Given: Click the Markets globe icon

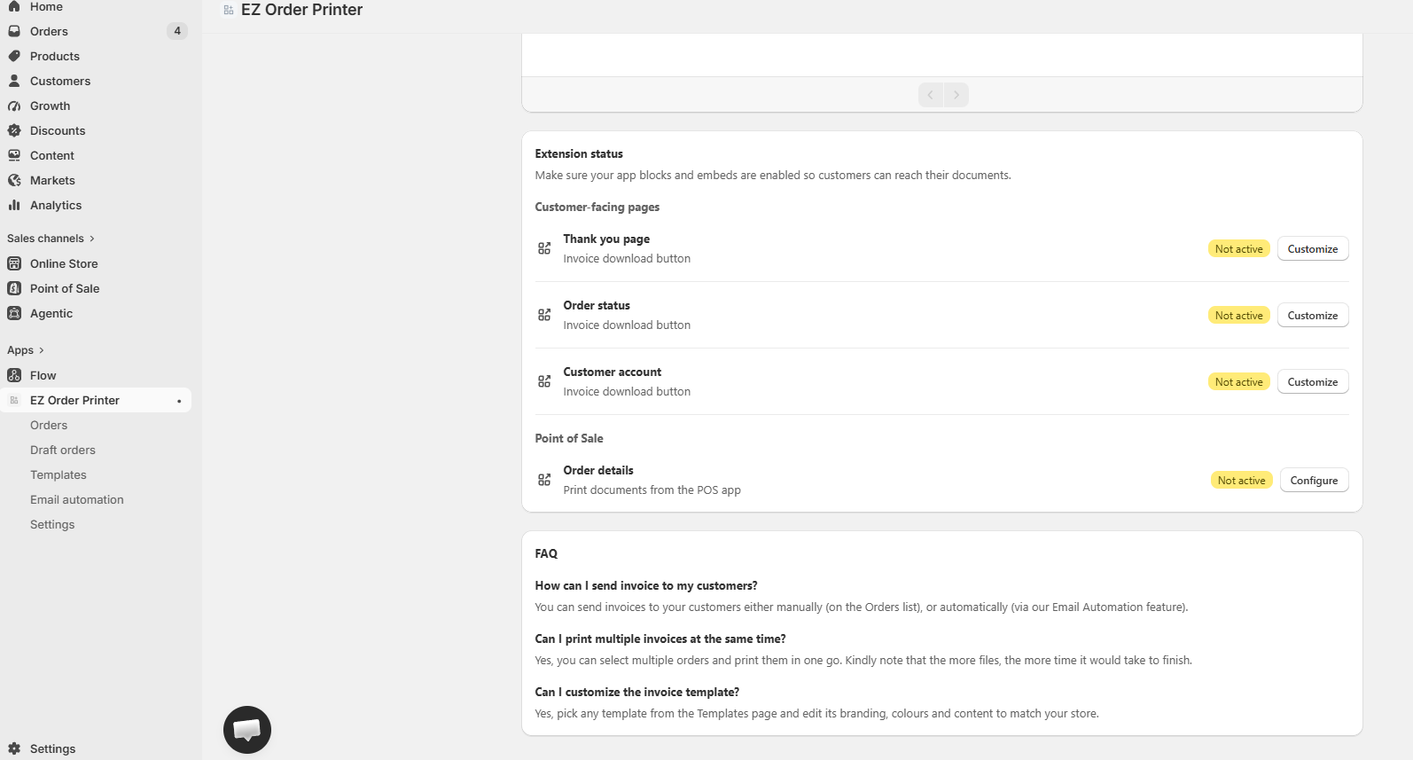Looking at the screenshot, I should (14, 180).
